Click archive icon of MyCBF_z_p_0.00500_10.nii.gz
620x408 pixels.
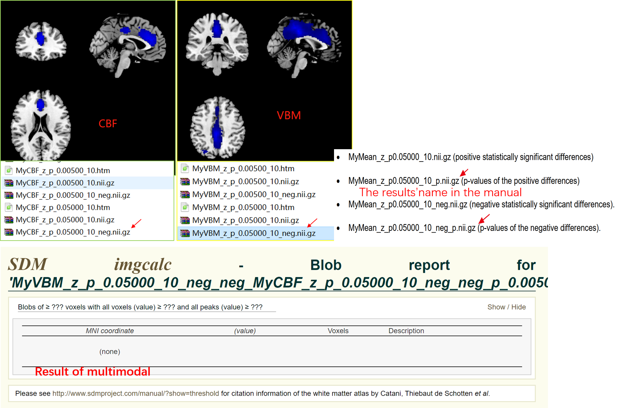tap(9, 183)
